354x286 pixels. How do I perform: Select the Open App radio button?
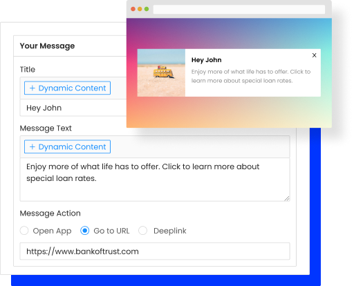(24, 231)
